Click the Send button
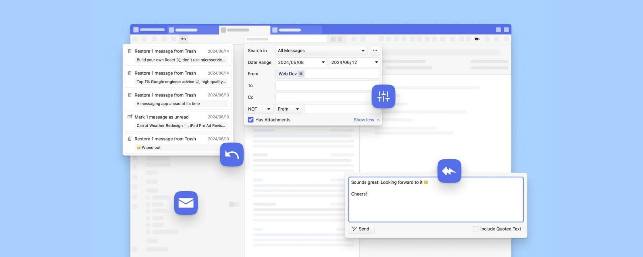This screenshot has width=643, height=257. 362,229
